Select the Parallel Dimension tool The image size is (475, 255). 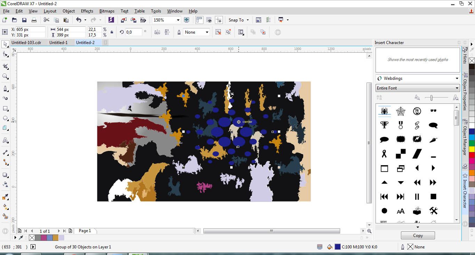[x=5, y=152]
